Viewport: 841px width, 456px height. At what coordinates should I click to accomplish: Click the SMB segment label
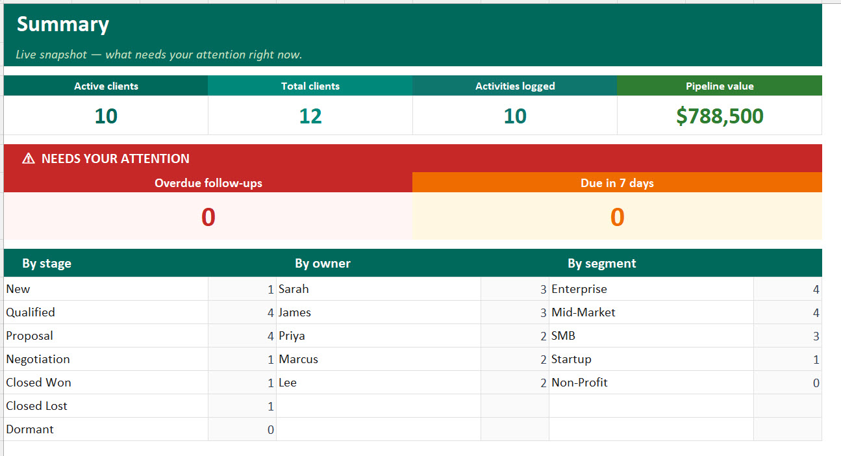click(563, 336)
